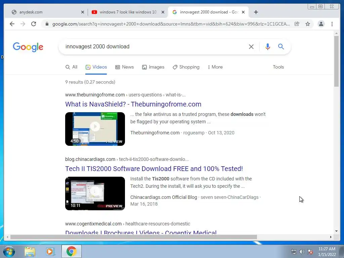
Task: Click the scroll right arrow
Action: (x=331, y=237)
